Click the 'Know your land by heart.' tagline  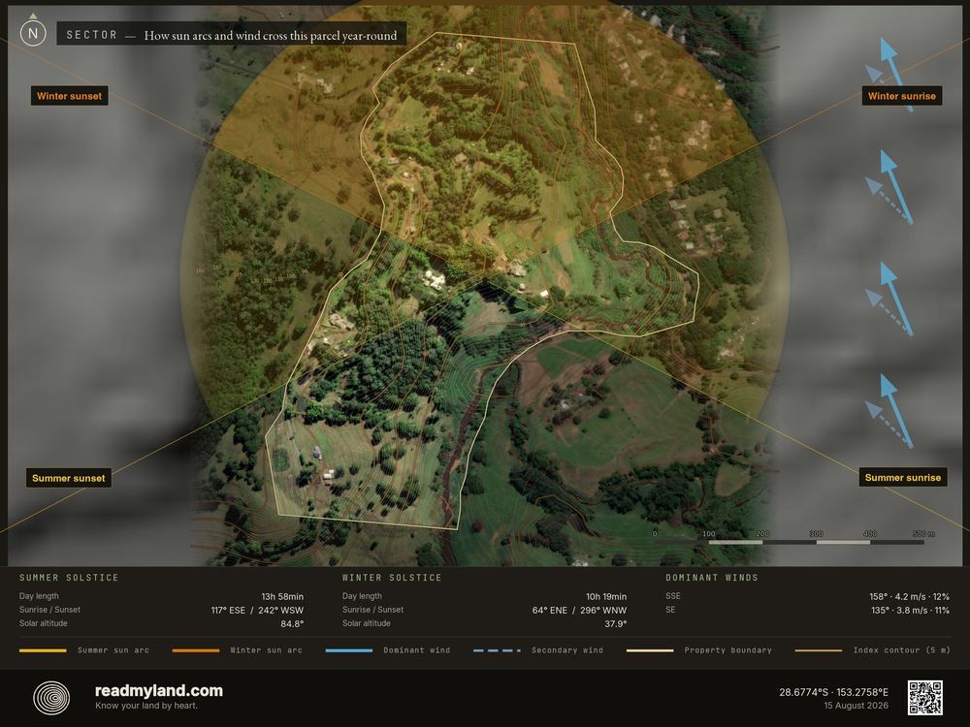[146, 706]
